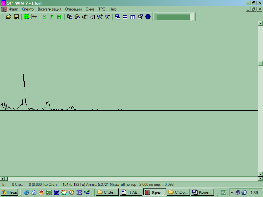The image size is (263, 197).
Task: Launch Internet Explorer from quick launch
Action: point(26,192)
